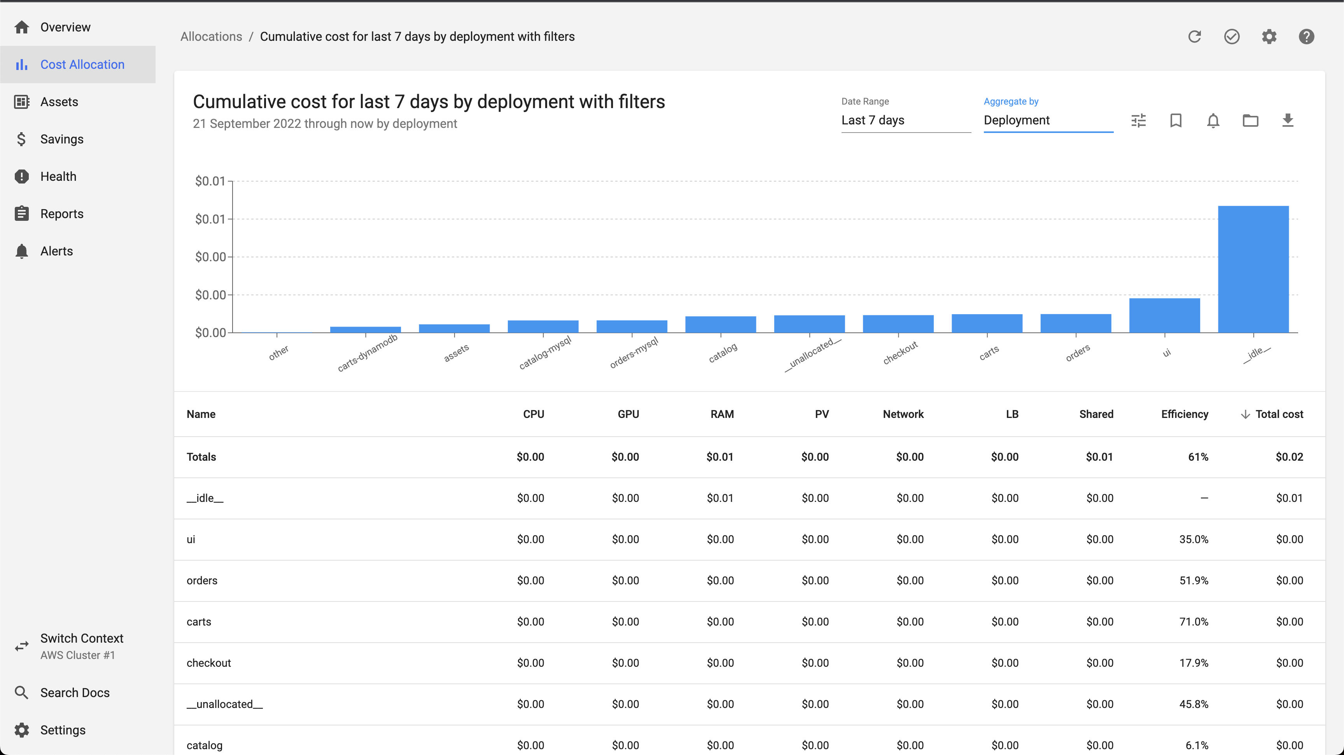Viewport: 1344px width, 755px height.
Task: Open saved reports folder icon
Action: (x=1250, y=121)
